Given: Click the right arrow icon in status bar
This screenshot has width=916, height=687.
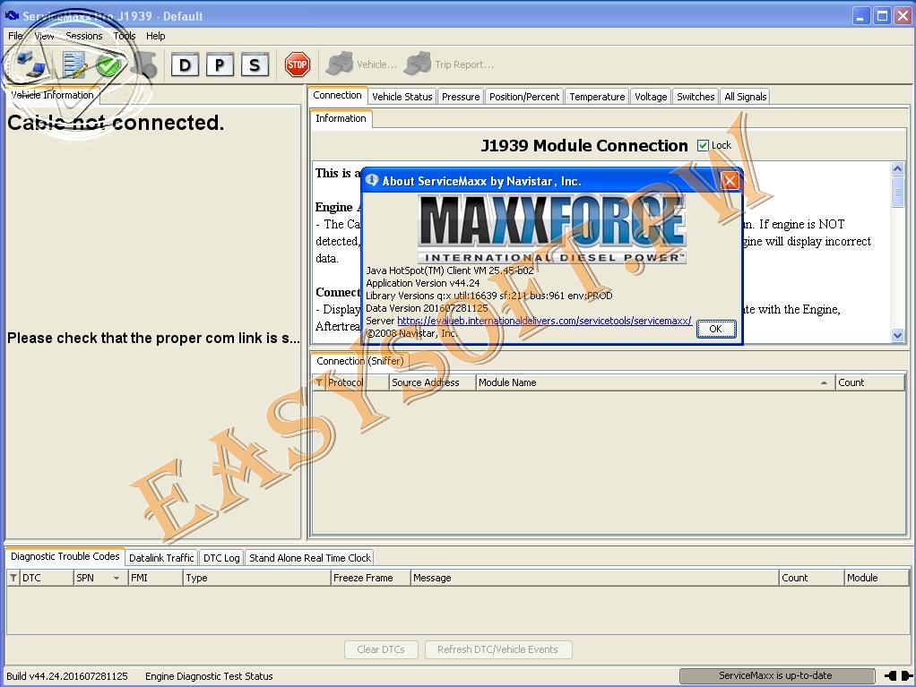Looking at the screenshot, I should tap(907, 676).
